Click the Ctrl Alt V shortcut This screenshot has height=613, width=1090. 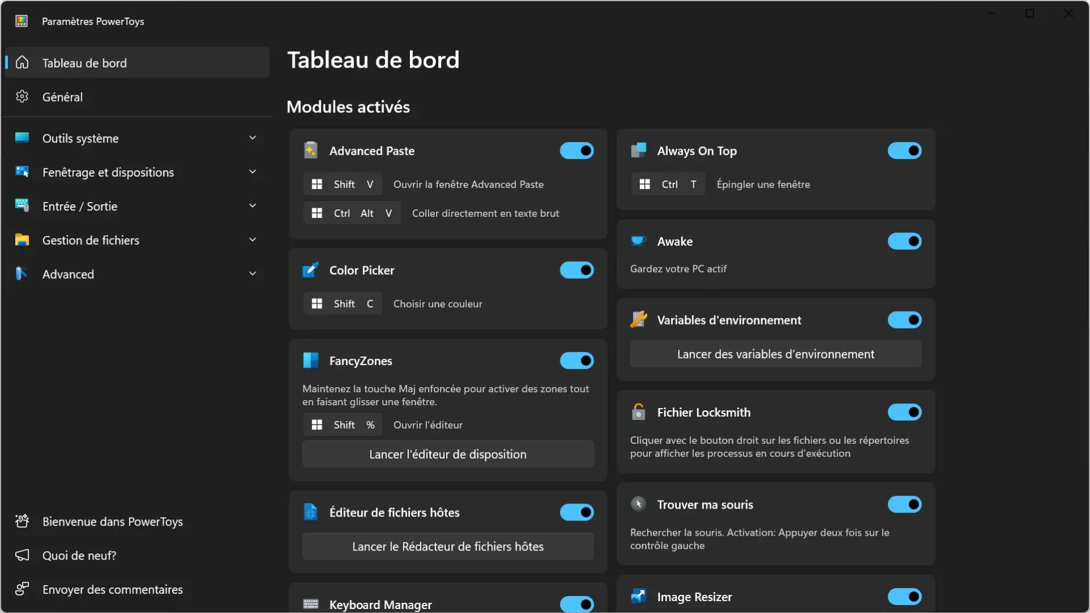pos(352,213)
